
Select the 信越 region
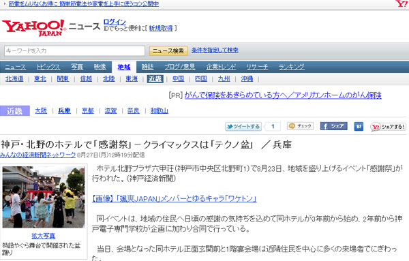(x=86, y=79)
